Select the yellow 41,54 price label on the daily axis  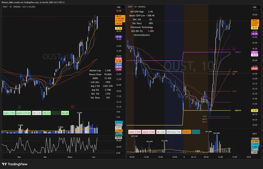tap(118, 28)
